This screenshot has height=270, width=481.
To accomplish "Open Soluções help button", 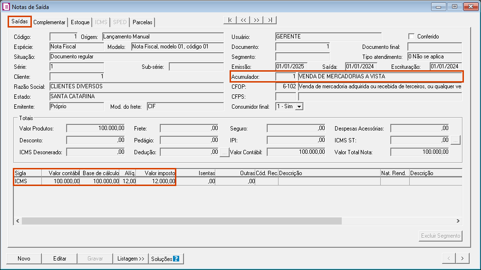I will pyautogui.click(x=165, y=259).
